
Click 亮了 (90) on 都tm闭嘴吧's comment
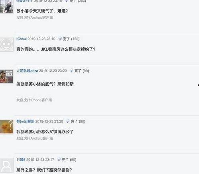click(78, 121)
